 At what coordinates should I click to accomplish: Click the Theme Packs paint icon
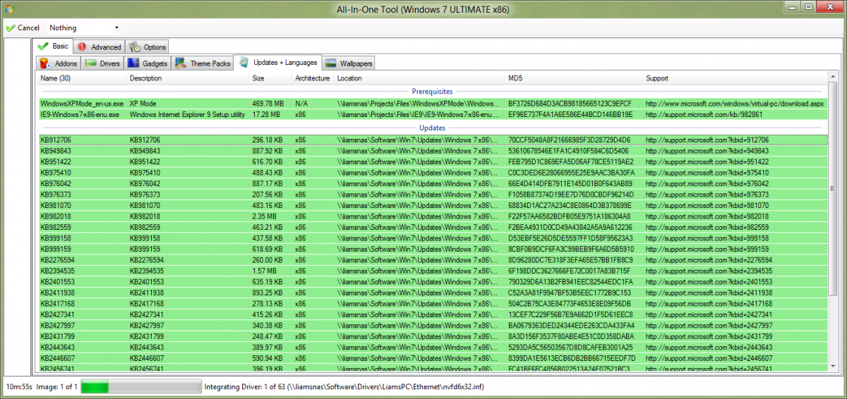click(x=181, y=63)
